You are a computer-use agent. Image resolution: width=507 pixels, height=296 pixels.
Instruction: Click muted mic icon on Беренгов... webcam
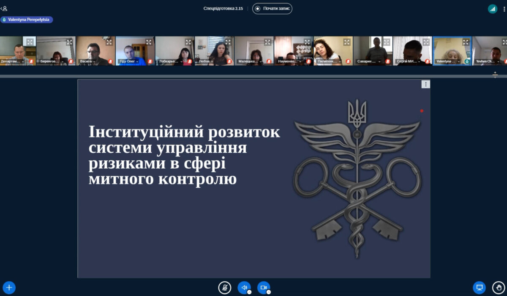coord(71,61)
